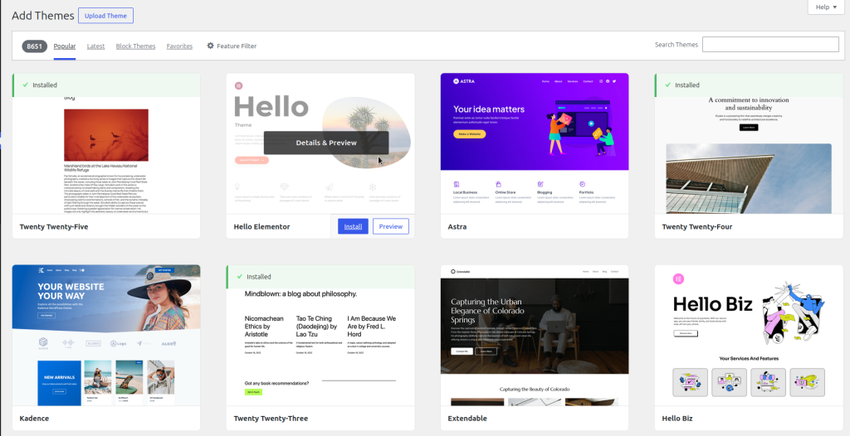Open the Feature Filter options
Screen dimensions: 850x436
coord(232,46)
